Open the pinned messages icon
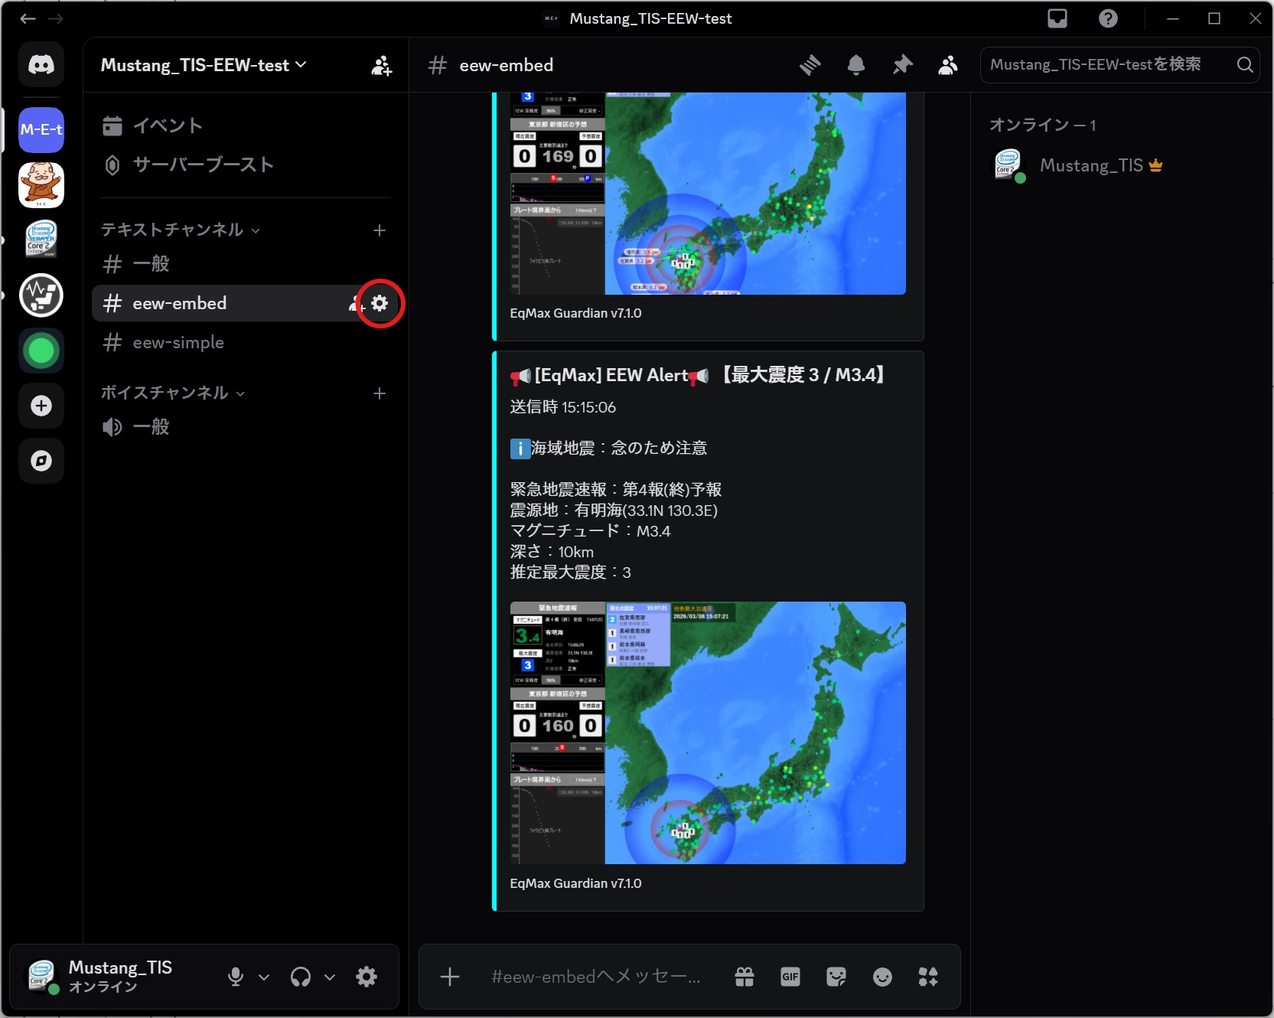Viewport: 1274px width, 1018px height. click(901, 65)
